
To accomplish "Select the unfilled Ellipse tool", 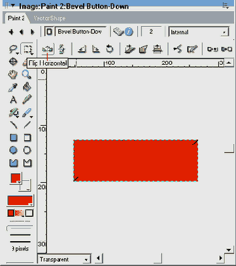I will click(27, 151).
